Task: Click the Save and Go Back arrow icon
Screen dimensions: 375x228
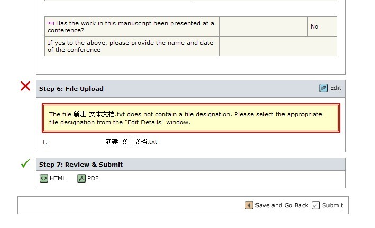Action: (x=249, y=205)
